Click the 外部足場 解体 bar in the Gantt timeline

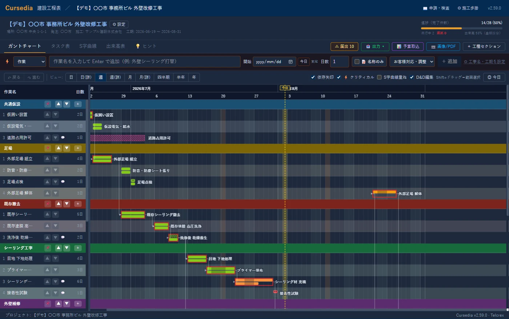384,194
